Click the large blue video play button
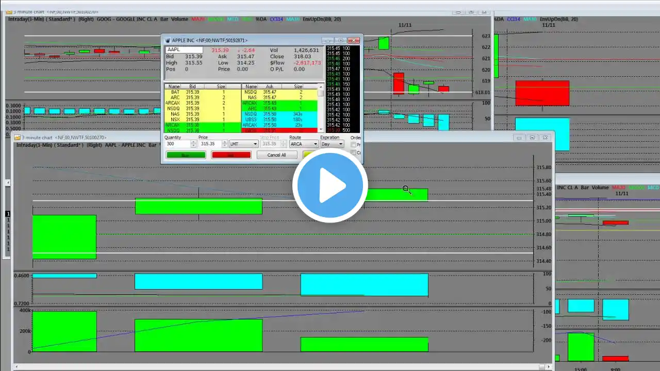Image resolution: width=660 pixels, height=371 pixels. (330, 185)
